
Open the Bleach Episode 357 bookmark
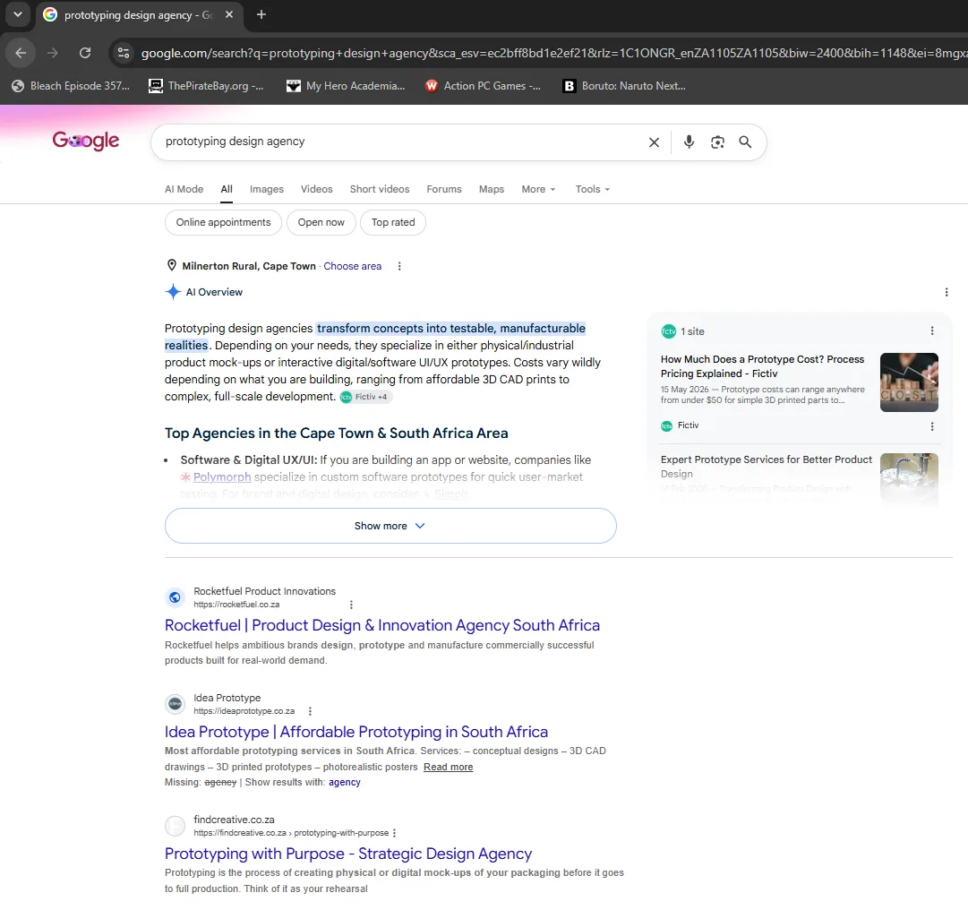coord(71,86)
